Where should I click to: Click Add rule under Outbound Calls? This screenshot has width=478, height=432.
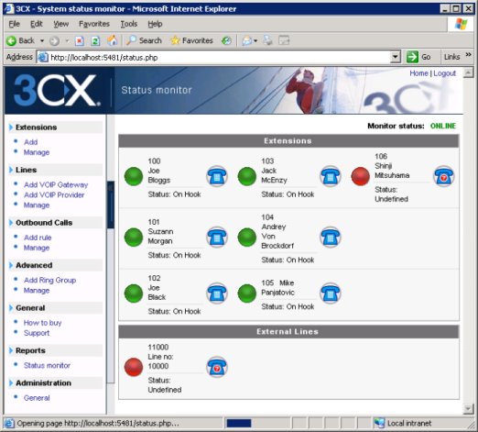click(x=38, y=238)
